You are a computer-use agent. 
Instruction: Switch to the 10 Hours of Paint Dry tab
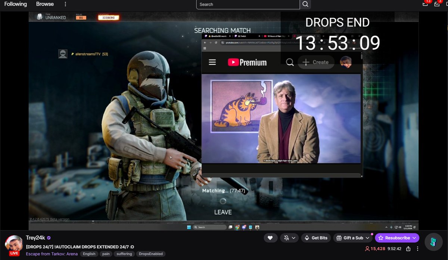[276, 36]
